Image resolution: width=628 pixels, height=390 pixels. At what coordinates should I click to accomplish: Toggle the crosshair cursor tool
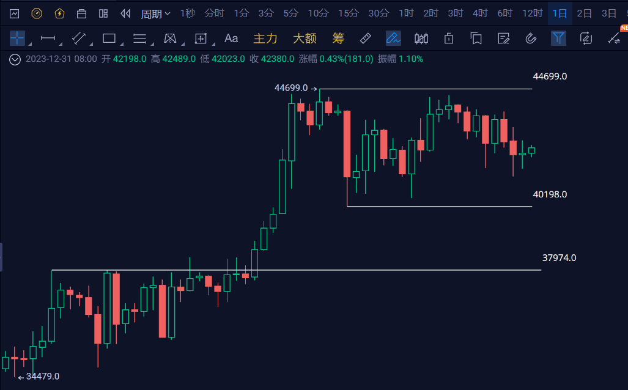point(17,38)
